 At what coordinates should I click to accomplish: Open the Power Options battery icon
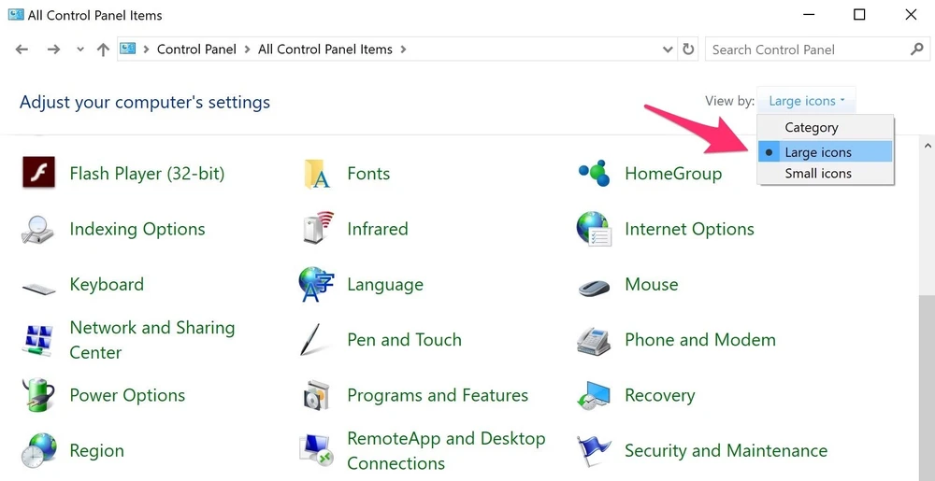point(38,395)
